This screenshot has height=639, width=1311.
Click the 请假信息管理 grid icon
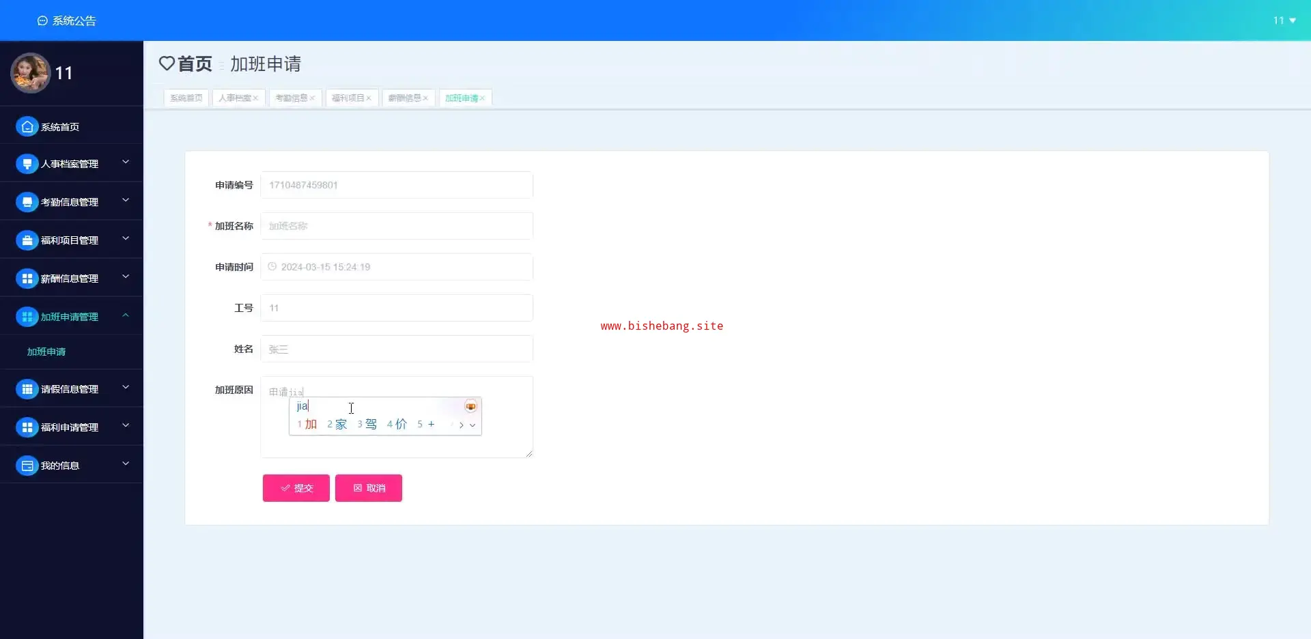[27, 389]
